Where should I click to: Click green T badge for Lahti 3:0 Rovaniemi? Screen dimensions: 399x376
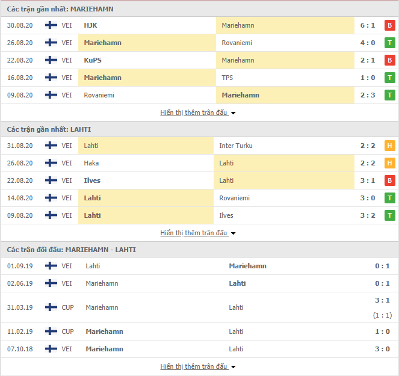[x=390, y=198]
